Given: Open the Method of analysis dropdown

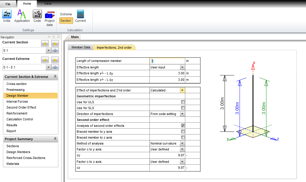Looking at the screenshot, I should click(183, 143).
